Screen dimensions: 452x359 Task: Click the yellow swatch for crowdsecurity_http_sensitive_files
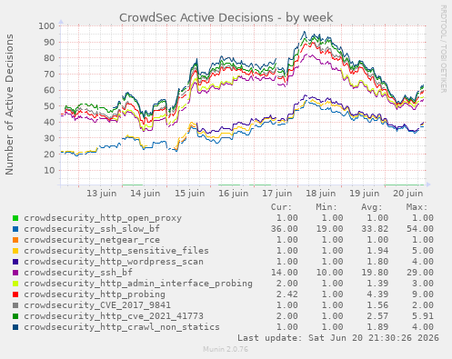coord(15,251)
